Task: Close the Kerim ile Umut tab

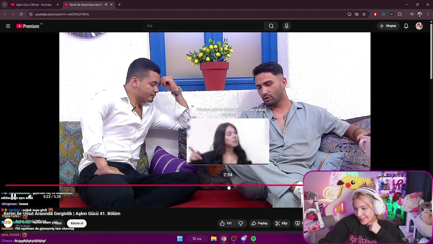Action: point(111,5)
